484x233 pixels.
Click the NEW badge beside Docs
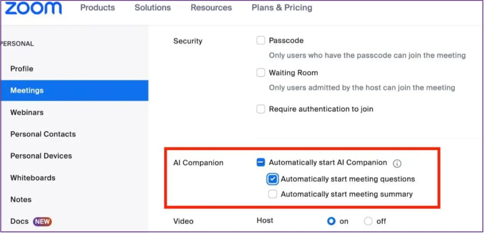tap(43, 221)
